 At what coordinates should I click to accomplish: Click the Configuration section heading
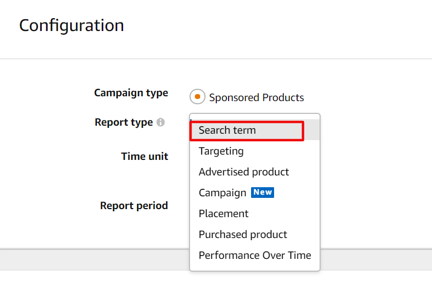tap(72, 26)
